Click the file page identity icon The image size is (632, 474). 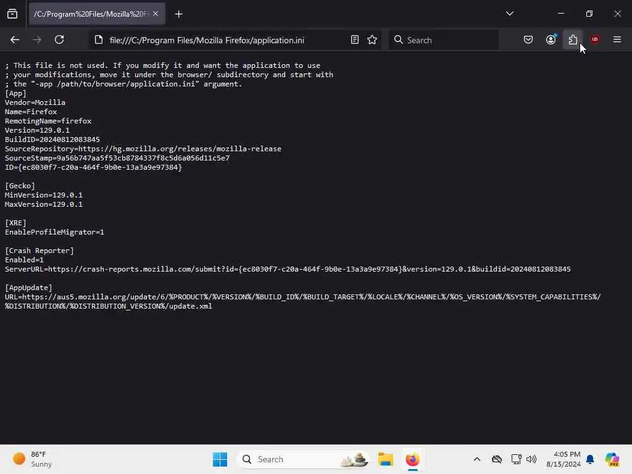(99, 39)
